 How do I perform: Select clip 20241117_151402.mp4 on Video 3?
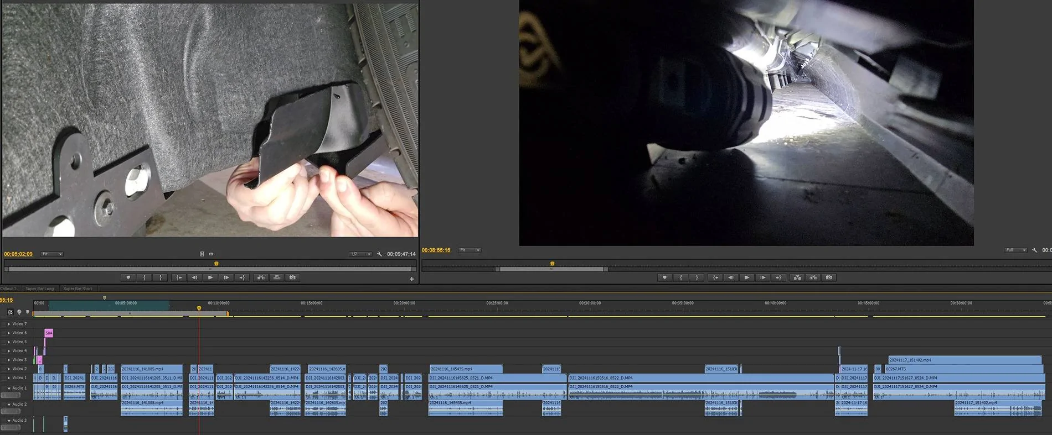965,360
